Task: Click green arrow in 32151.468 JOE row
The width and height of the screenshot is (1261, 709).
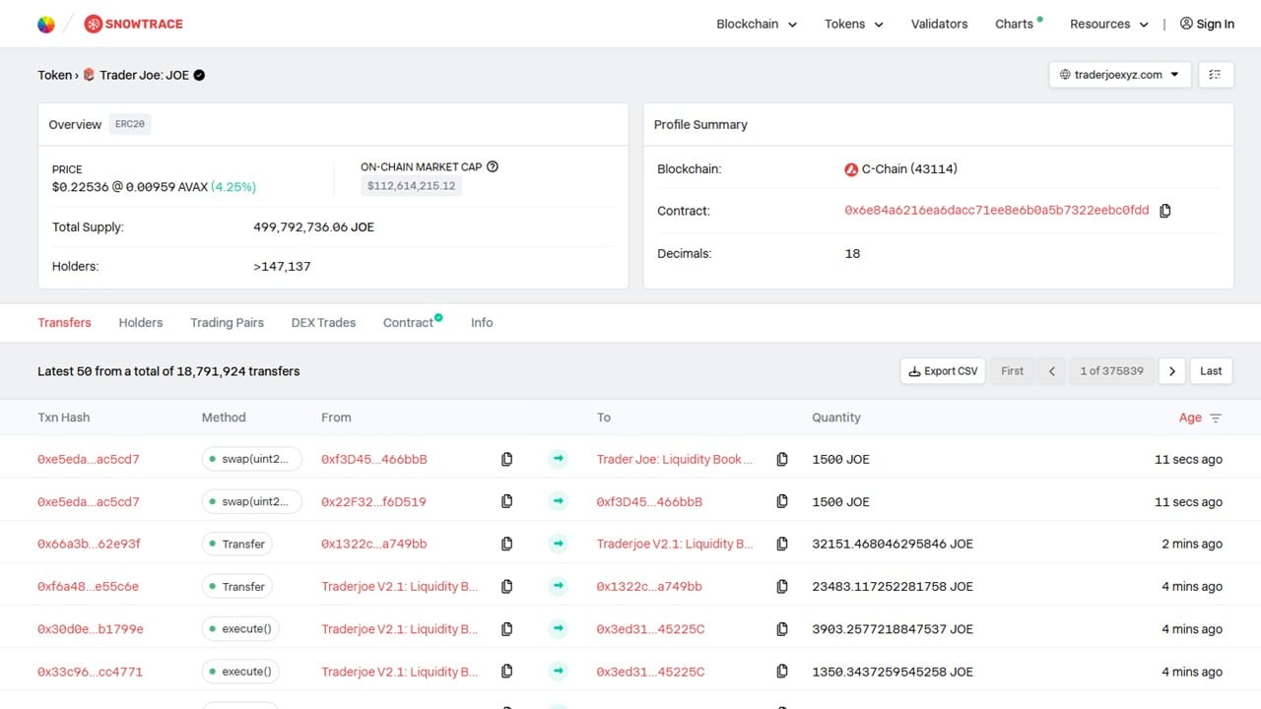Action: pyautogui.click(x=559, y=544)
